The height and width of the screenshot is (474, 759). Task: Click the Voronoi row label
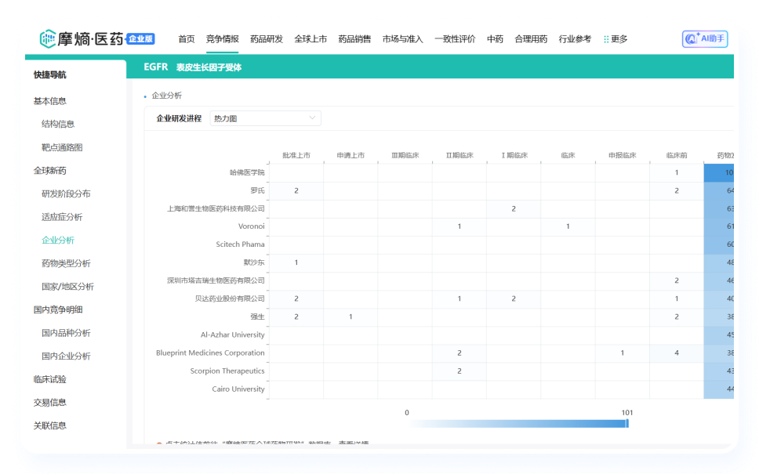click(x=251, y=226)
